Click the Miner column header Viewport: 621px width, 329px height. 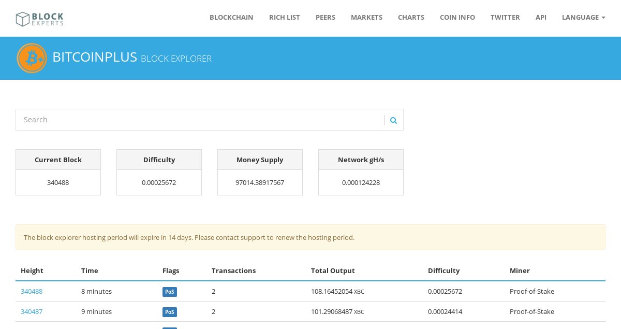tap(520, 270)
